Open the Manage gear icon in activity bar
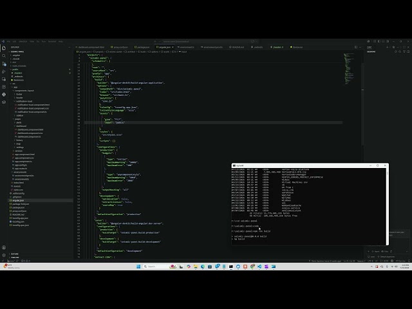 click(4, 255)
